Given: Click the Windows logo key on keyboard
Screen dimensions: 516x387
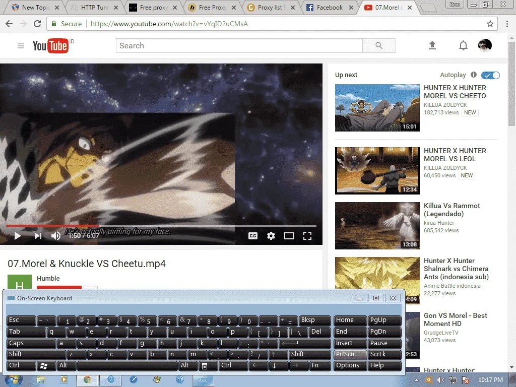Looking at the screenshot, I should pos(46,366).
